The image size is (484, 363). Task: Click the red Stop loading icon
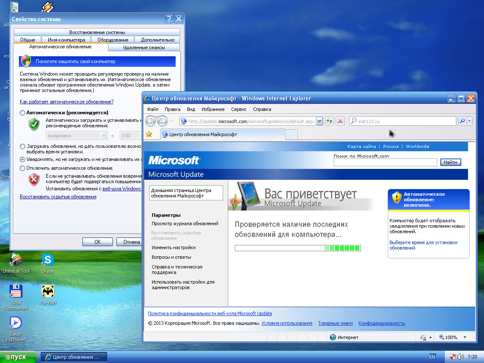[x=340, y=121]
